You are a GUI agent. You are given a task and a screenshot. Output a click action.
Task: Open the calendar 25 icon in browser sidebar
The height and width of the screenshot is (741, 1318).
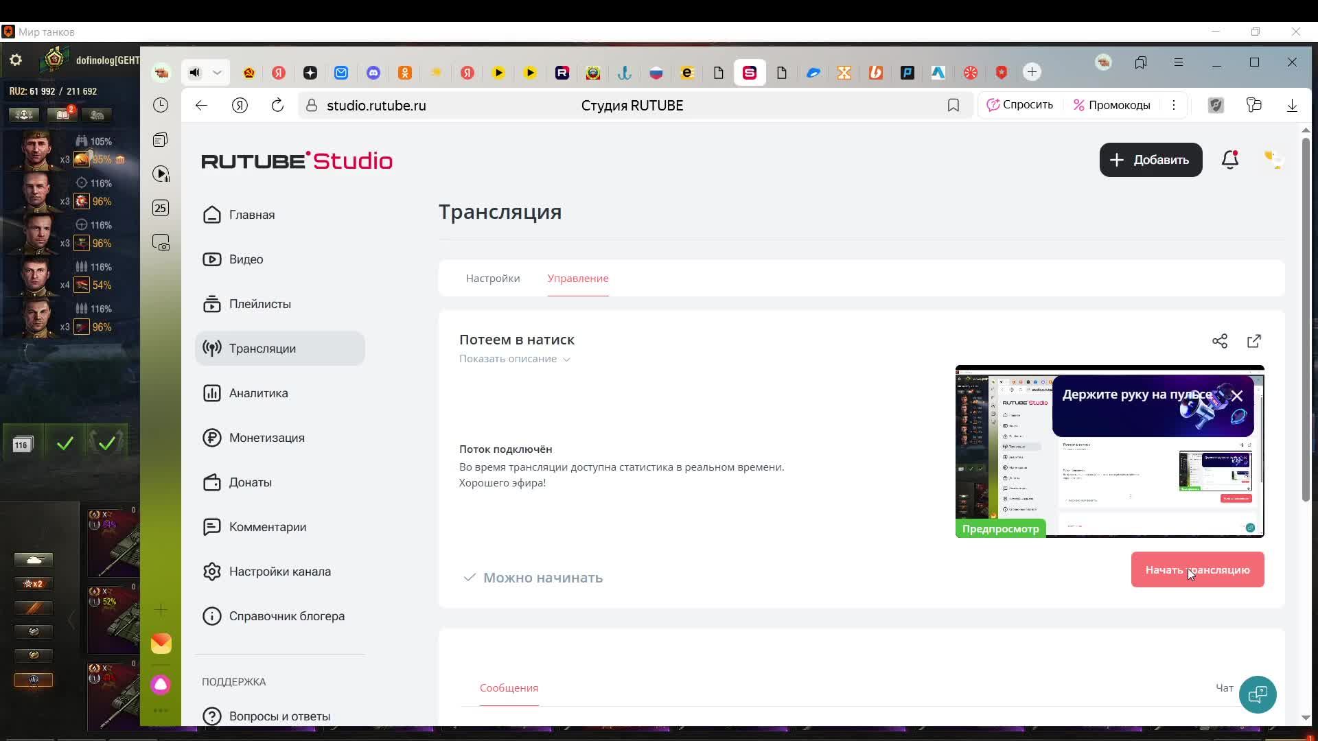(161, 208)
